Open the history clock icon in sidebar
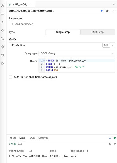The height and width of the screenshot is (163, 117). pos(2,55)
